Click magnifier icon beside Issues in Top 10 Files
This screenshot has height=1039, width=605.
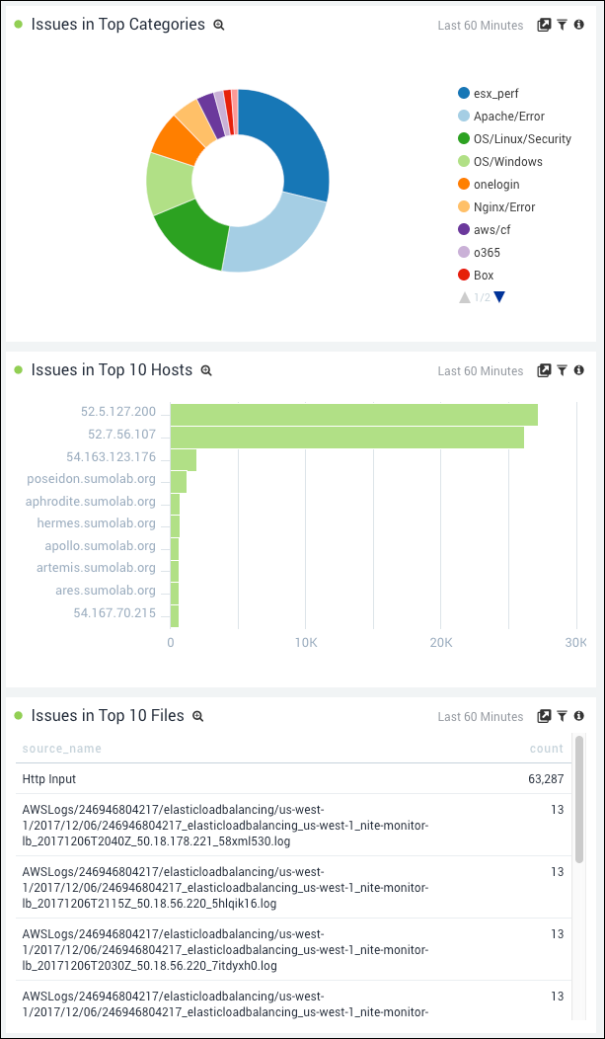197,716
